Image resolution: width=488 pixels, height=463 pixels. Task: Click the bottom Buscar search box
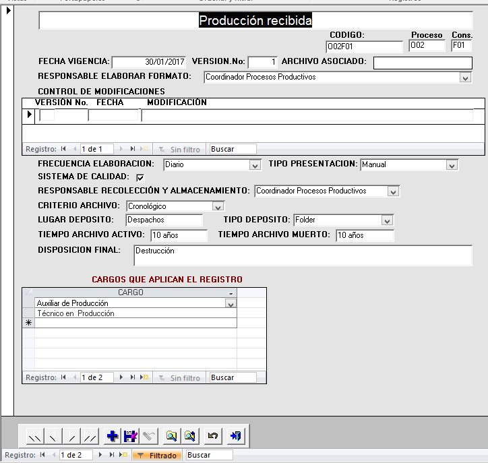(x=209, y=456)
